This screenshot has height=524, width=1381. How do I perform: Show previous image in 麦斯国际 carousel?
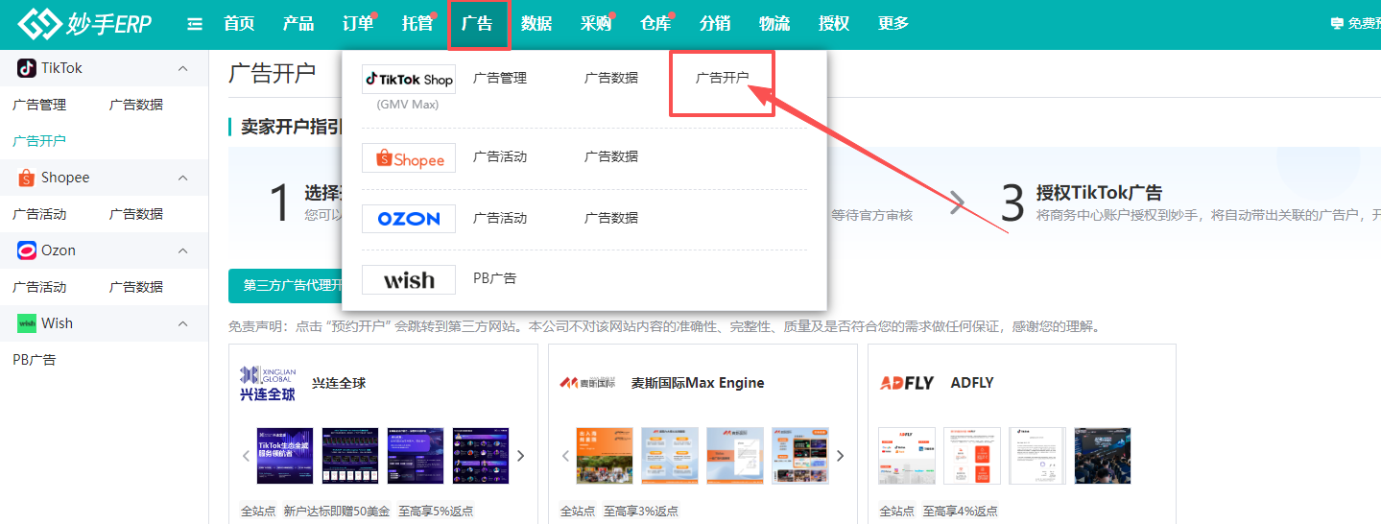click(x=565, y=456)
